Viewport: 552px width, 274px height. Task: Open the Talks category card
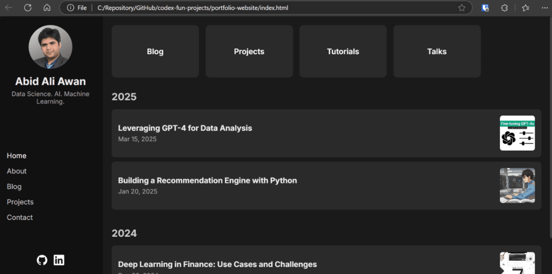437,51
